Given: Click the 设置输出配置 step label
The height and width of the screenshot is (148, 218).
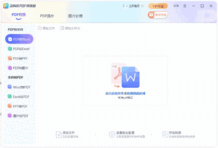Looking at the screenshot, I should (125, 133).
